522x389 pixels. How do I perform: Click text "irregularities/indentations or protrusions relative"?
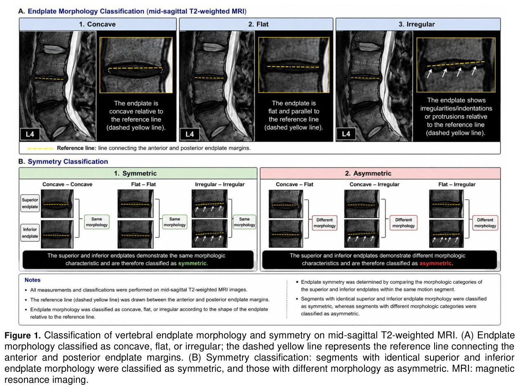(456, 112)
